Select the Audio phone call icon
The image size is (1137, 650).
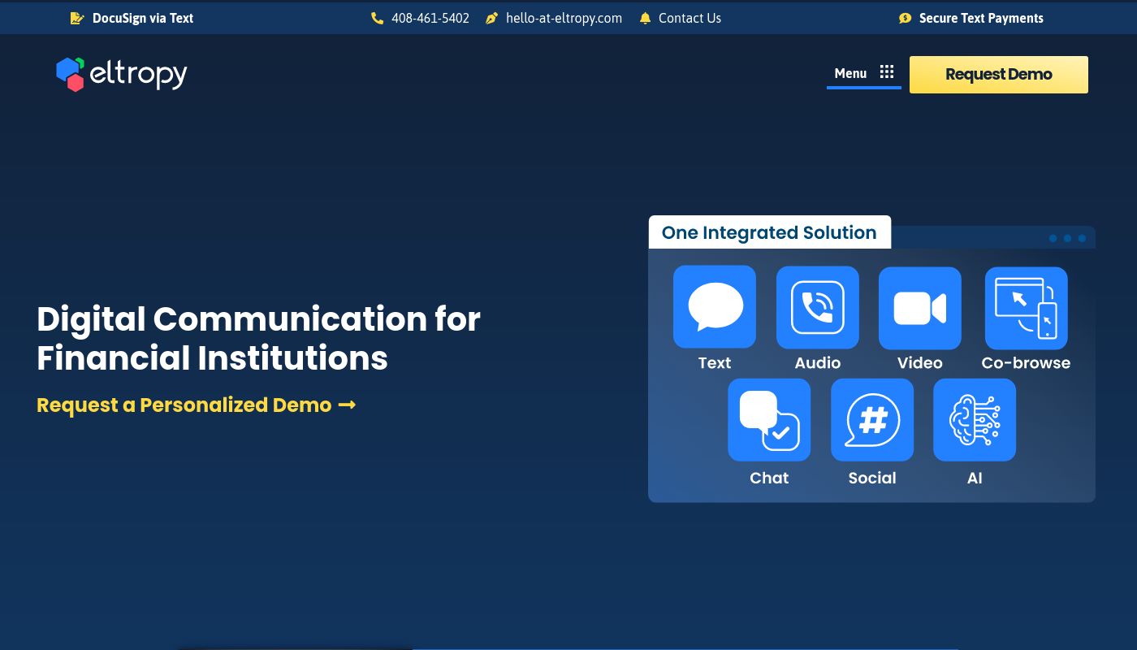point(817,307)
